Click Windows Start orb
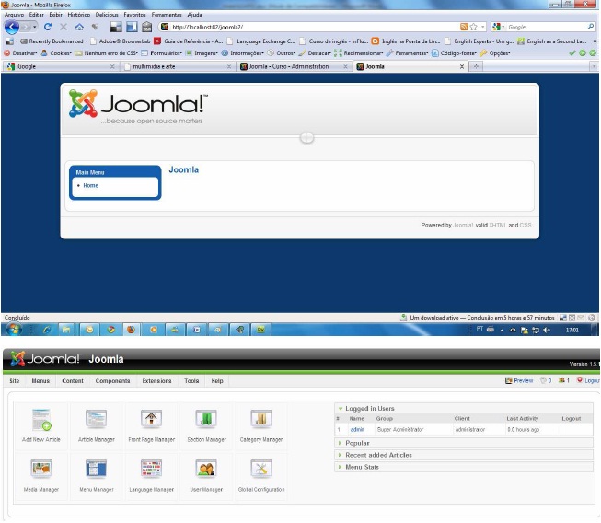 coord(14,330)
